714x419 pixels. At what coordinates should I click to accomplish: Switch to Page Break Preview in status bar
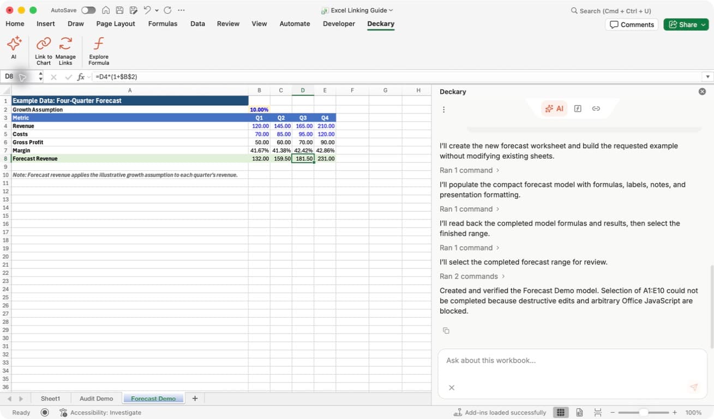[598, 412]
